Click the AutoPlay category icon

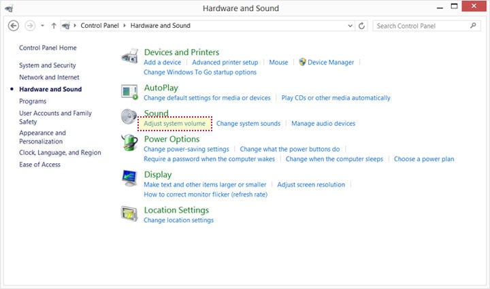(129, 92)
